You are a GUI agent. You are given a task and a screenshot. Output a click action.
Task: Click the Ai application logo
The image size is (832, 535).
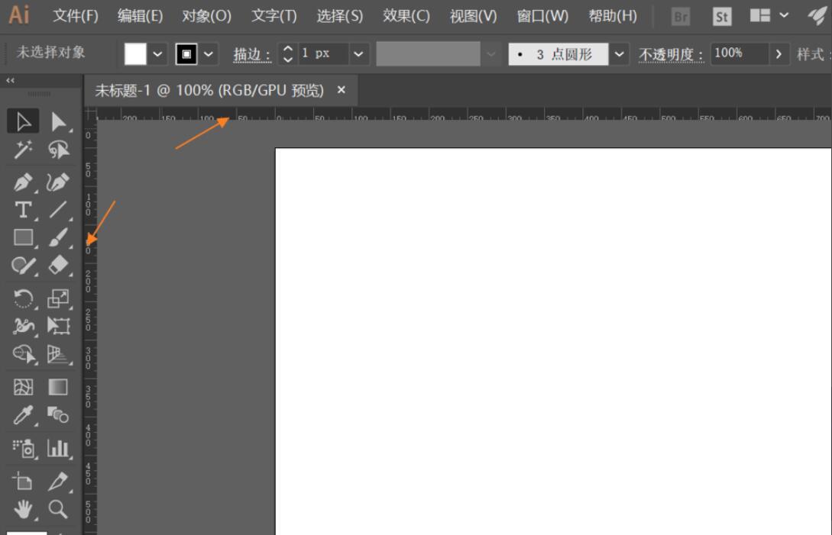click(19, 15)
